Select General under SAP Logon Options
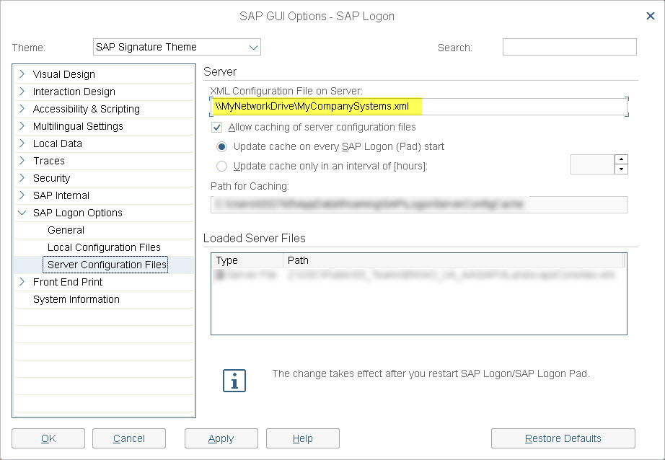Screen dimensions: 665x460 click(66, 230)
